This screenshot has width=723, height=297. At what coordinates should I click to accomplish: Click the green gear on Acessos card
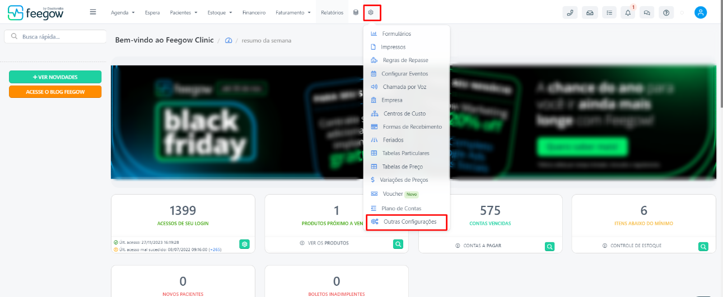point(245,244)
